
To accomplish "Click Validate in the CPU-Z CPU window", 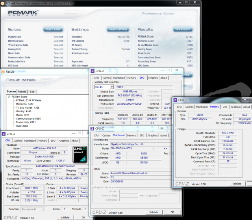I will pyautogui.click(x=65, y=217).
